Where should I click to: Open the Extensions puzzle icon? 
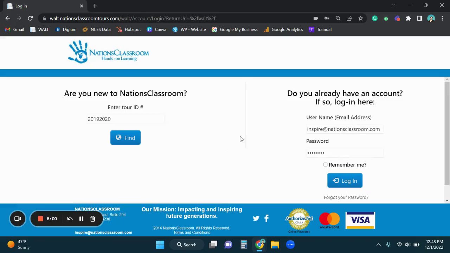pos(409,18)
